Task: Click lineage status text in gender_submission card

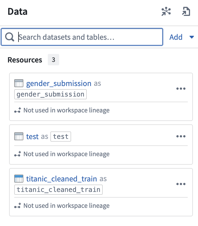Action: coord(67,110)
